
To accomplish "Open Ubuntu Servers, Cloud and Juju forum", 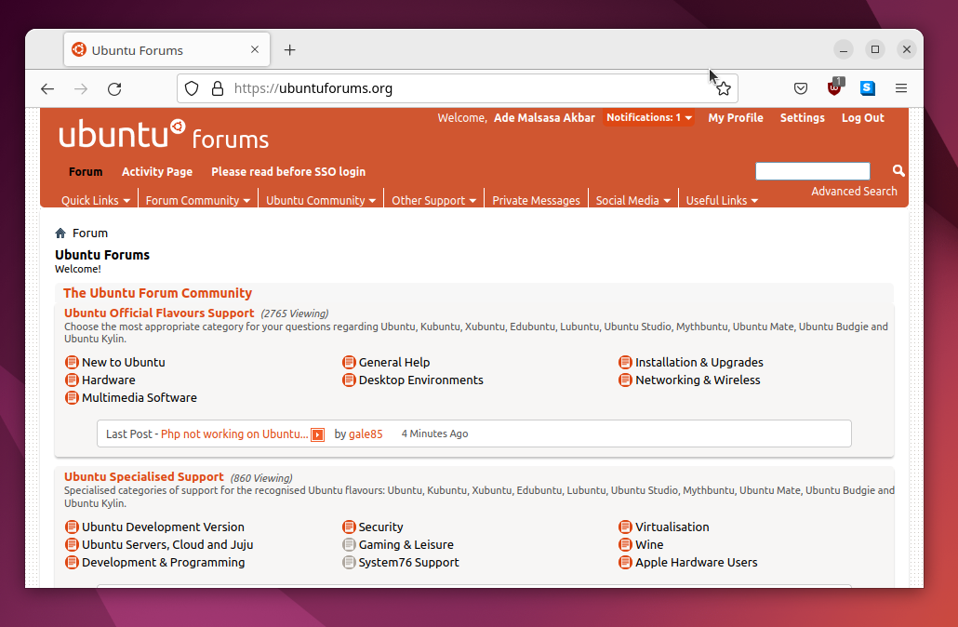I will coord(167,544).
